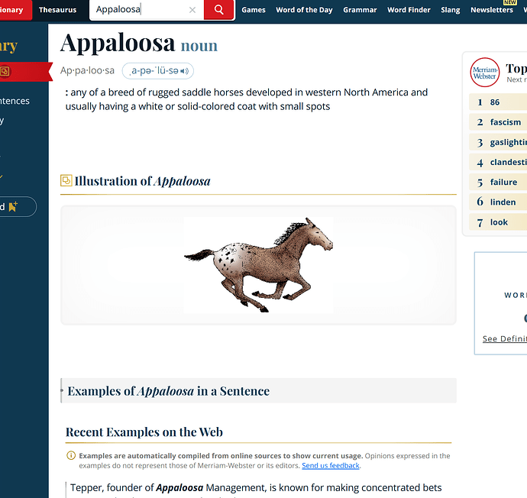Open top lookup look

pos(498,222)
